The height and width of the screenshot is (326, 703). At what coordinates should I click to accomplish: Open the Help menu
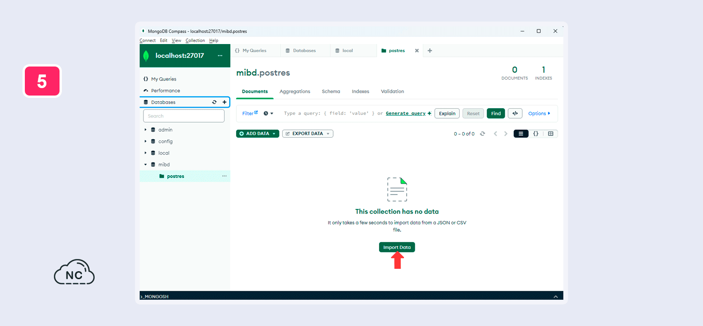pyautogui.click(x=214, y=41)
